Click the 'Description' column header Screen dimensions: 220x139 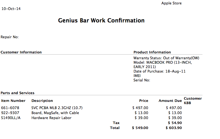tap(42, 101)
